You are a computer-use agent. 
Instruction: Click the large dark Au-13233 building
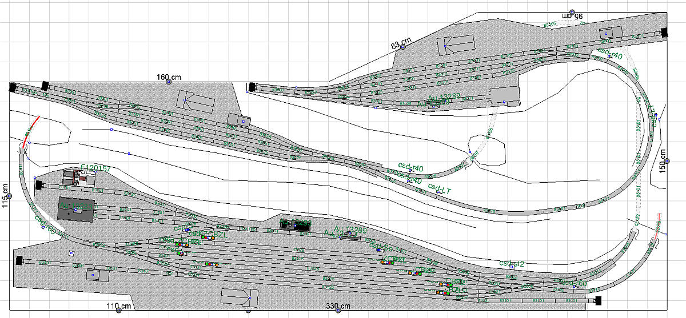pyautogui.click(x=77, y=210)
